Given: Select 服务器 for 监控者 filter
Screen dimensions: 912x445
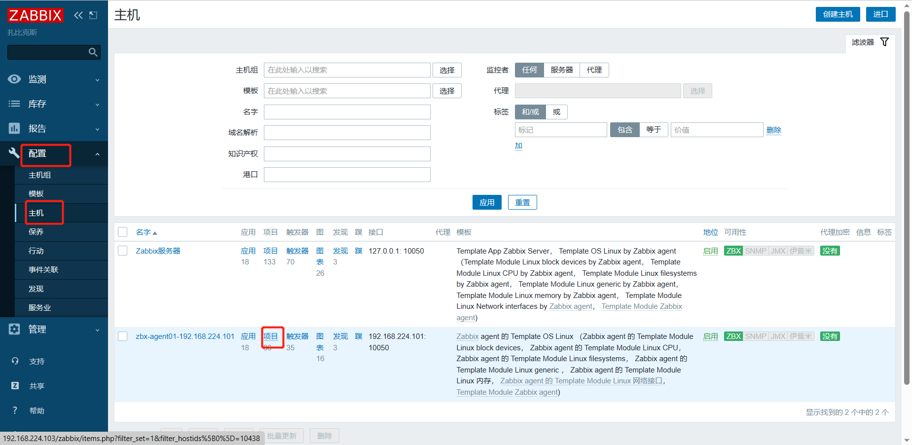Looking at the screenshot, I should coord(562,70).
